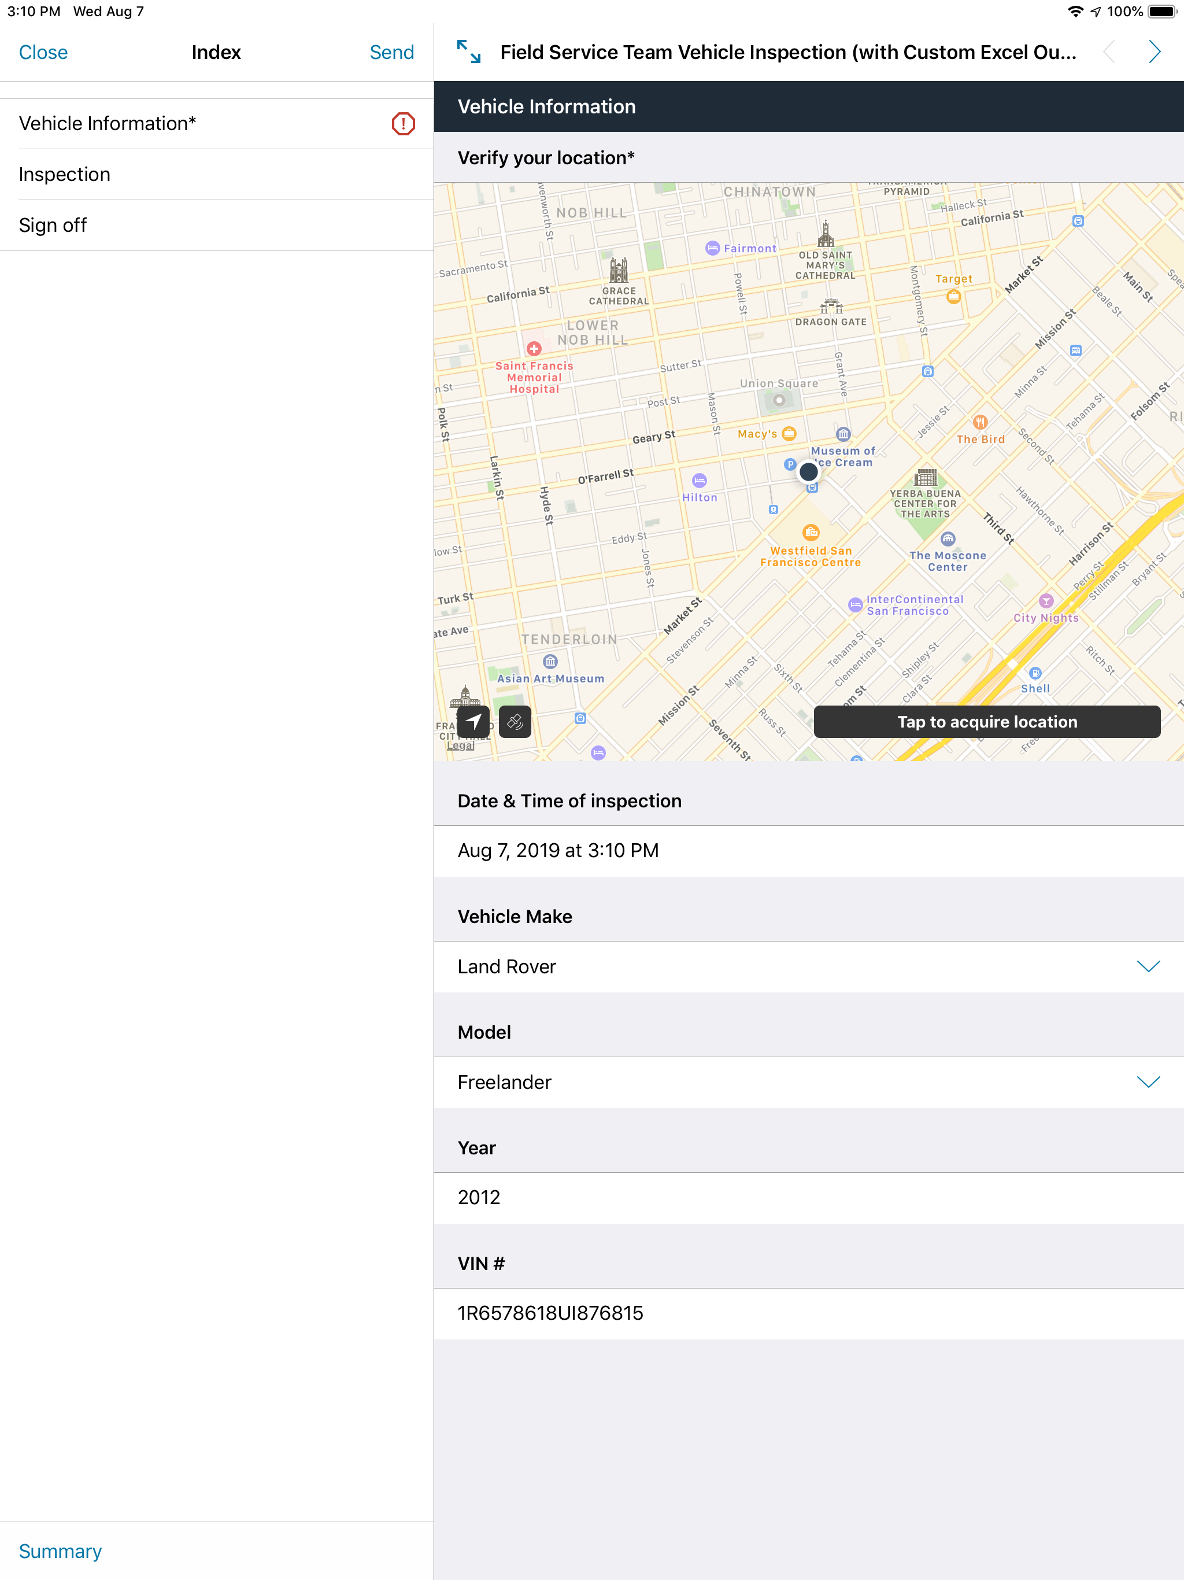The height and width of the screenshot is (1580, 1184).
Task: Tap the Westfield San Francisco Centre marker
Action: [x=811, y=531]
